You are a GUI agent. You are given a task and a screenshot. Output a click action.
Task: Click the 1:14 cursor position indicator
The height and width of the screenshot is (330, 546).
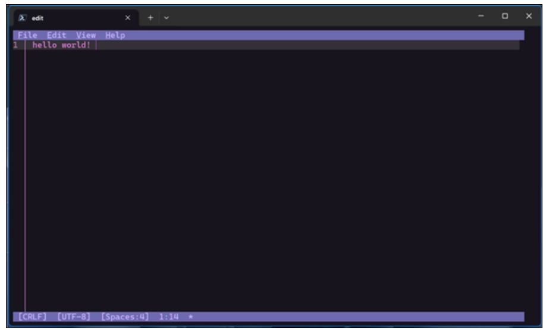pyautogui.click(x=168, y=317)
